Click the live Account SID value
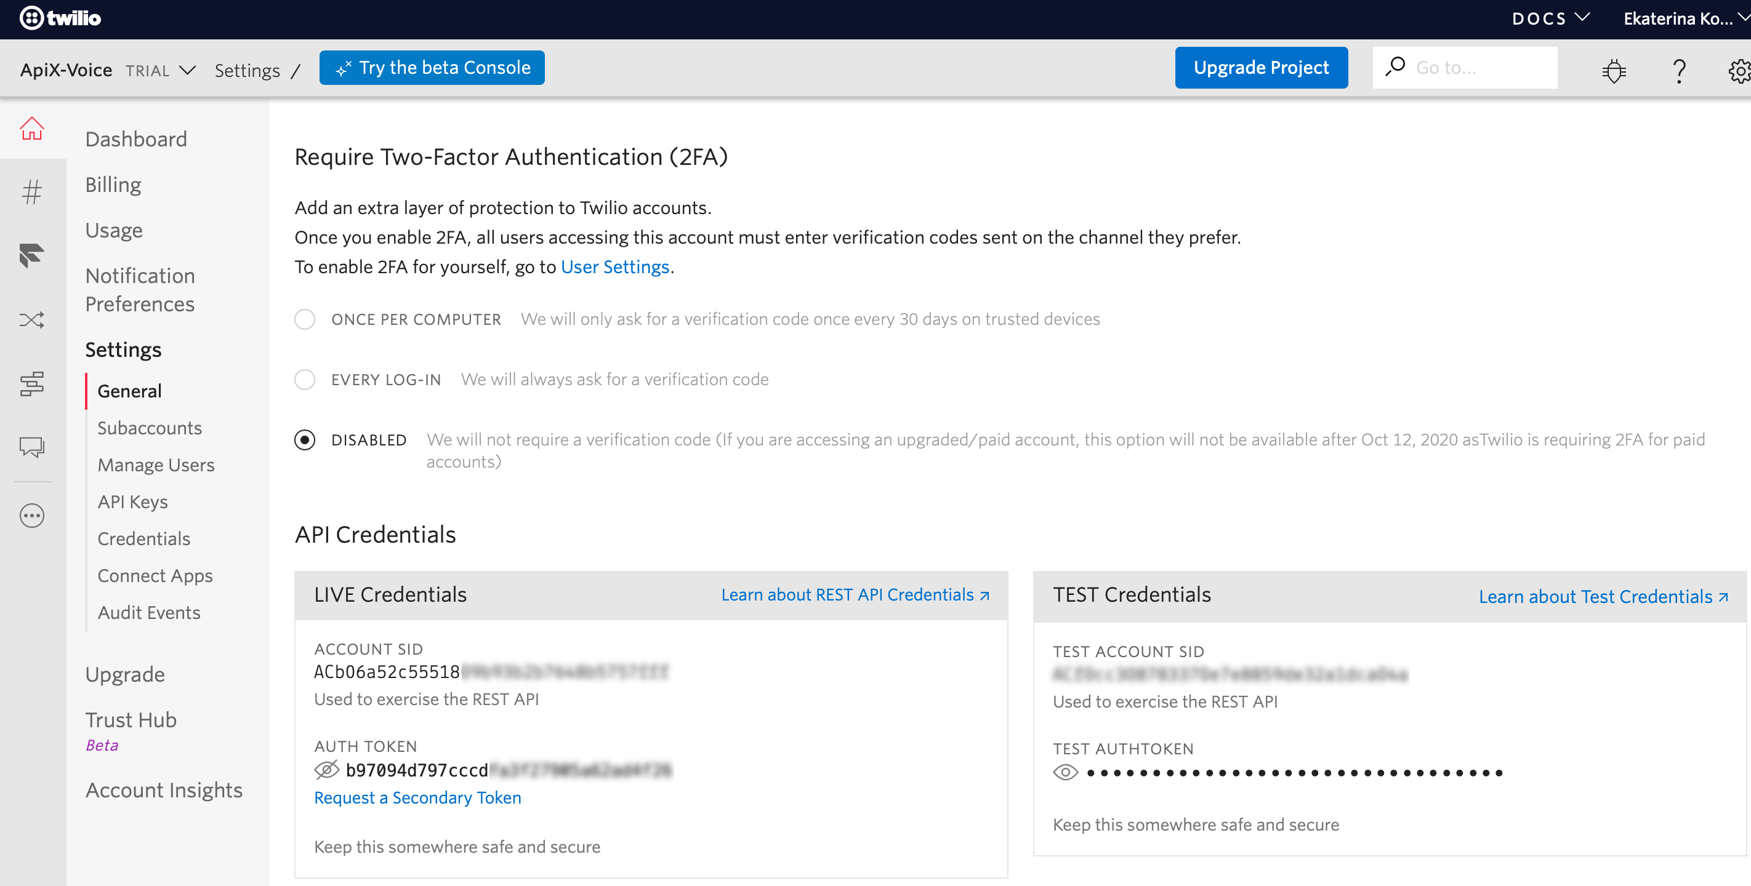 (x=491, y=672)
